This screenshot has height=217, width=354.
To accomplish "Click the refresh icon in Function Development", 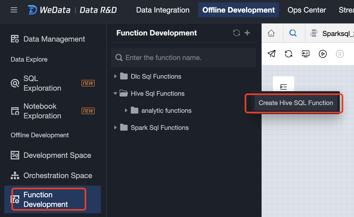I will click(x=236, y=33).
